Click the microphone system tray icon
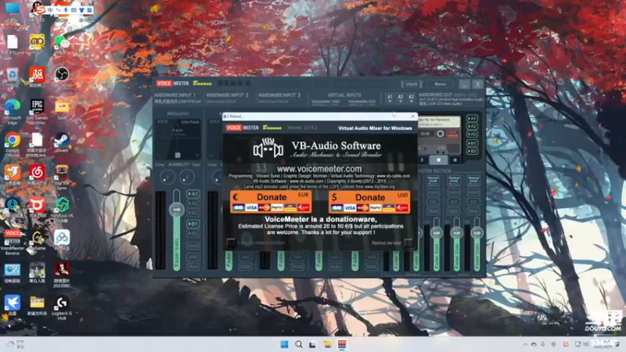Screen dimensions: 626x352 543,344
